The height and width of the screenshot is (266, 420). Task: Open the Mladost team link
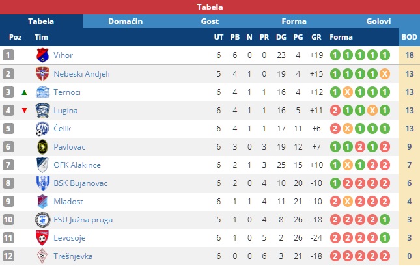click(x=68, y=202)
